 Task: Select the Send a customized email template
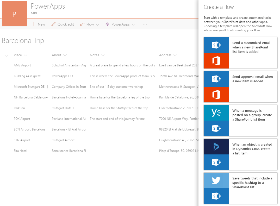pos(240,53)
